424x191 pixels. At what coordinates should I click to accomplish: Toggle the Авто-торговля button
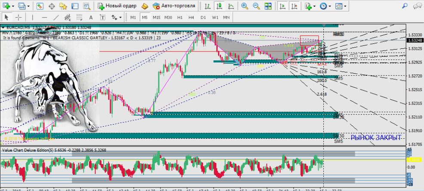[174, 6]
